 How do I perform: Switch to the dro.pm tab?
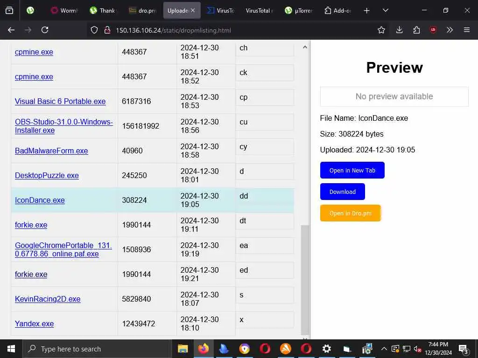[x=142, y=10]
